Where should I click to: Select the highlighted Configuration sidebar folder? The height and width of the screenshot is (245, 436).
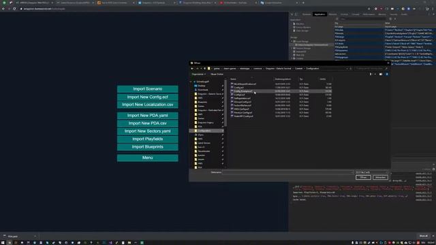tap(206, 131)
